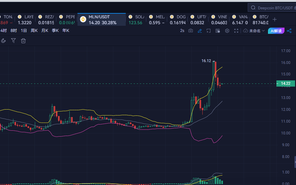Open the drawings filter funnel icon
This screenshot has height=185, width=296.
13,40
